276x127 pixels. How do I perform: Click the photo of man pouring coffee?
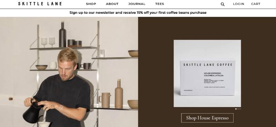click(x=69, y=72)
